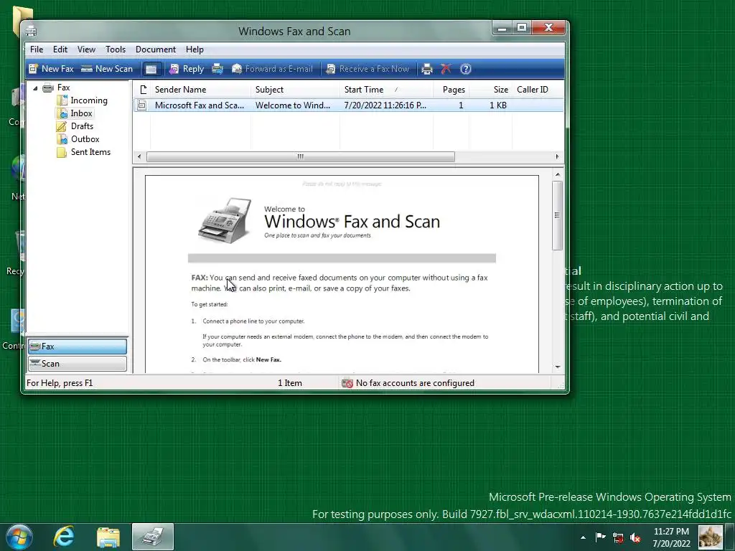Image resolution: width=735 pixels, height=551 pixels.
Task: Click the Drafts pencil folder icon
Action: click(x=62, y=126)
